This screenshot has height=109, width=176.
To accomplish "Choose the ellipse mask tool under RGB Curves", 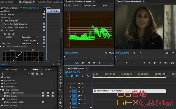I will (x=5, y=34).
